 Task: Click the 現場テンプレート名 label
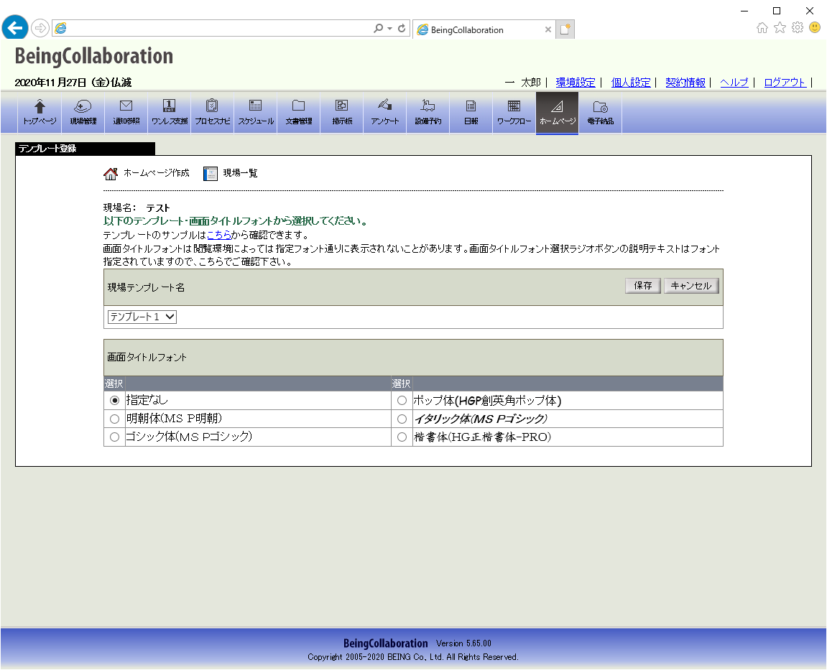[x=146, y=287]
